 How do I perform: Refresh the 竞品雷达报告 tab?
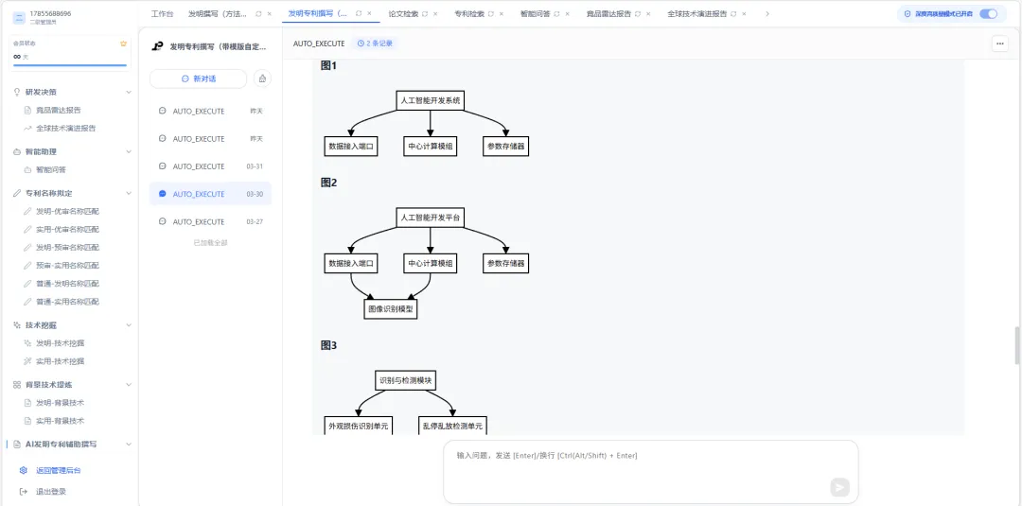tap(638, 13)
